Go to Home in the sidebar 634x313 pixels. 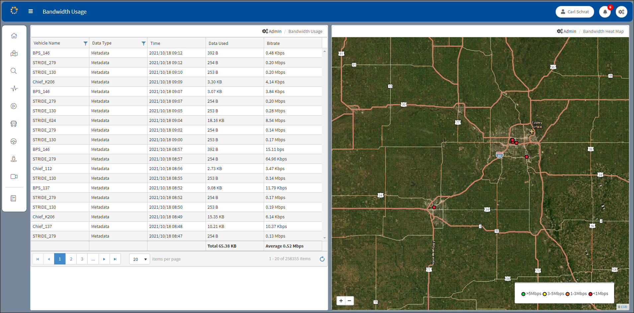tap(14, 36)
